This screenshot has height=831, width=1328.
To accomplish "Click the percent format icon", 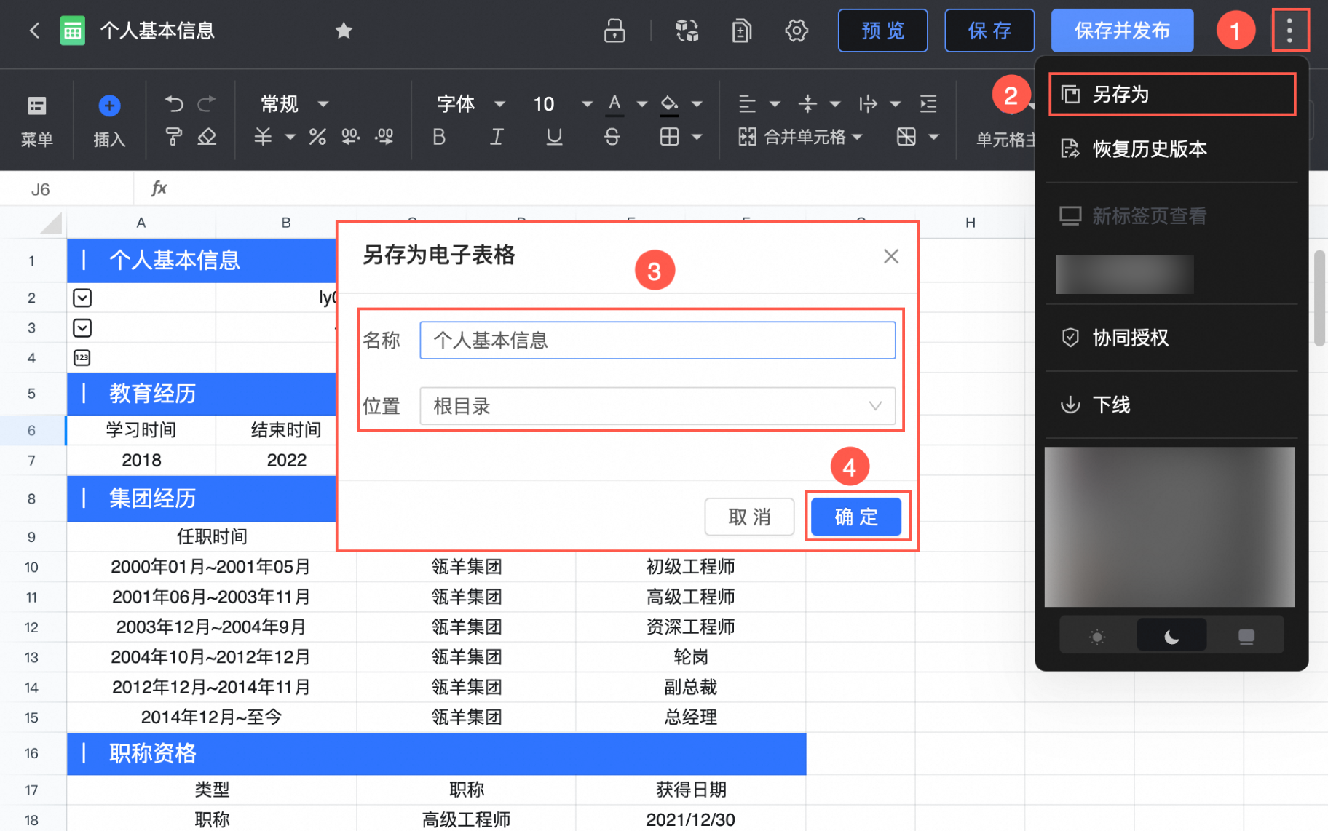I will tap(317, 137).
